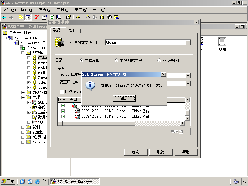This screenshot has height=186, width=248.
Task: Open the 工具(T) menu
Action: click(63, 10)
